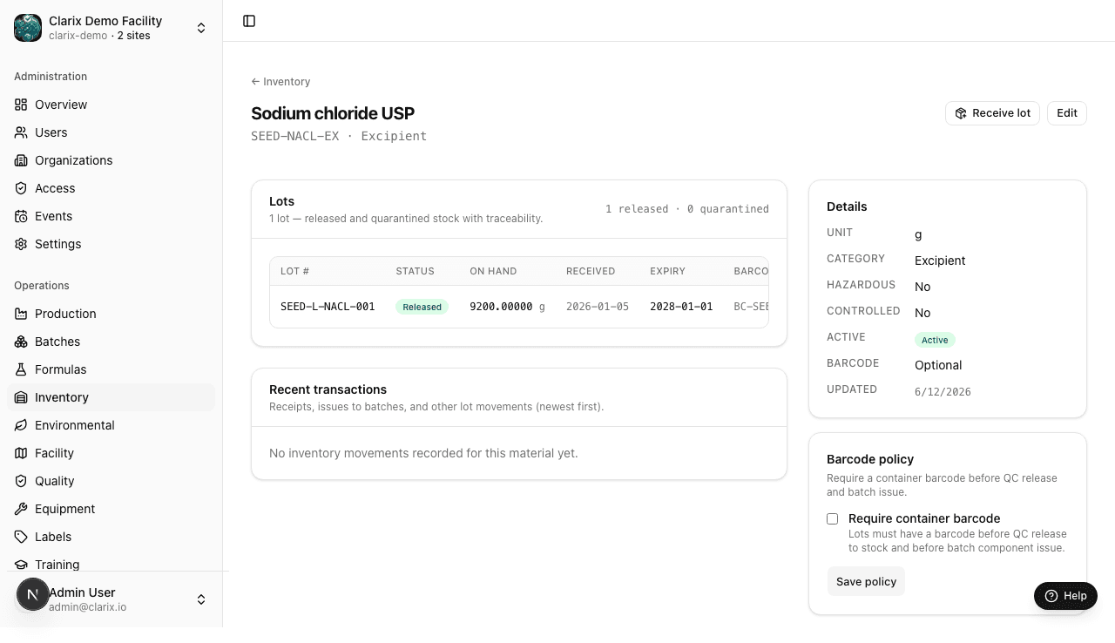
Task: Click the Labels tag icon
Action: pyautogui.click(x=21, y=537)
